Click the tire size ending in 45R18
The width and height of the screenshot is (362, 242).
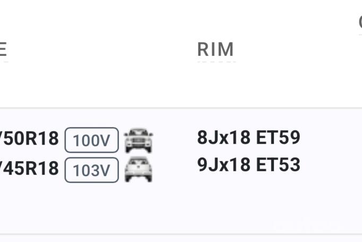(x=30, y=169)
